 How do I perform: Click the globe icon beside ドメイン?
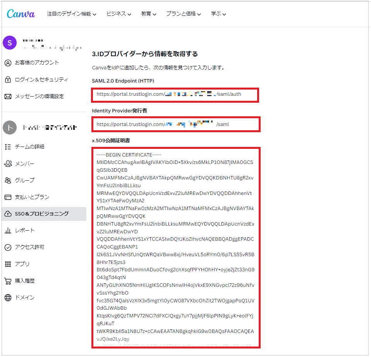8,298
